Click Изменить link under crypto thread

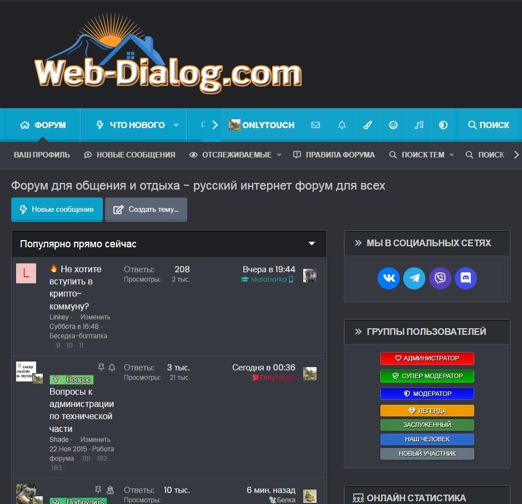(x=95, y=317)
